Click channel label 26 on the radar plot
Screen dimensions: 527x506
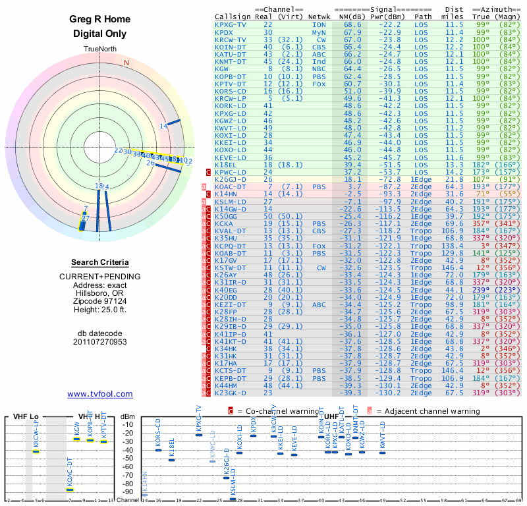(x=150, y=163)
